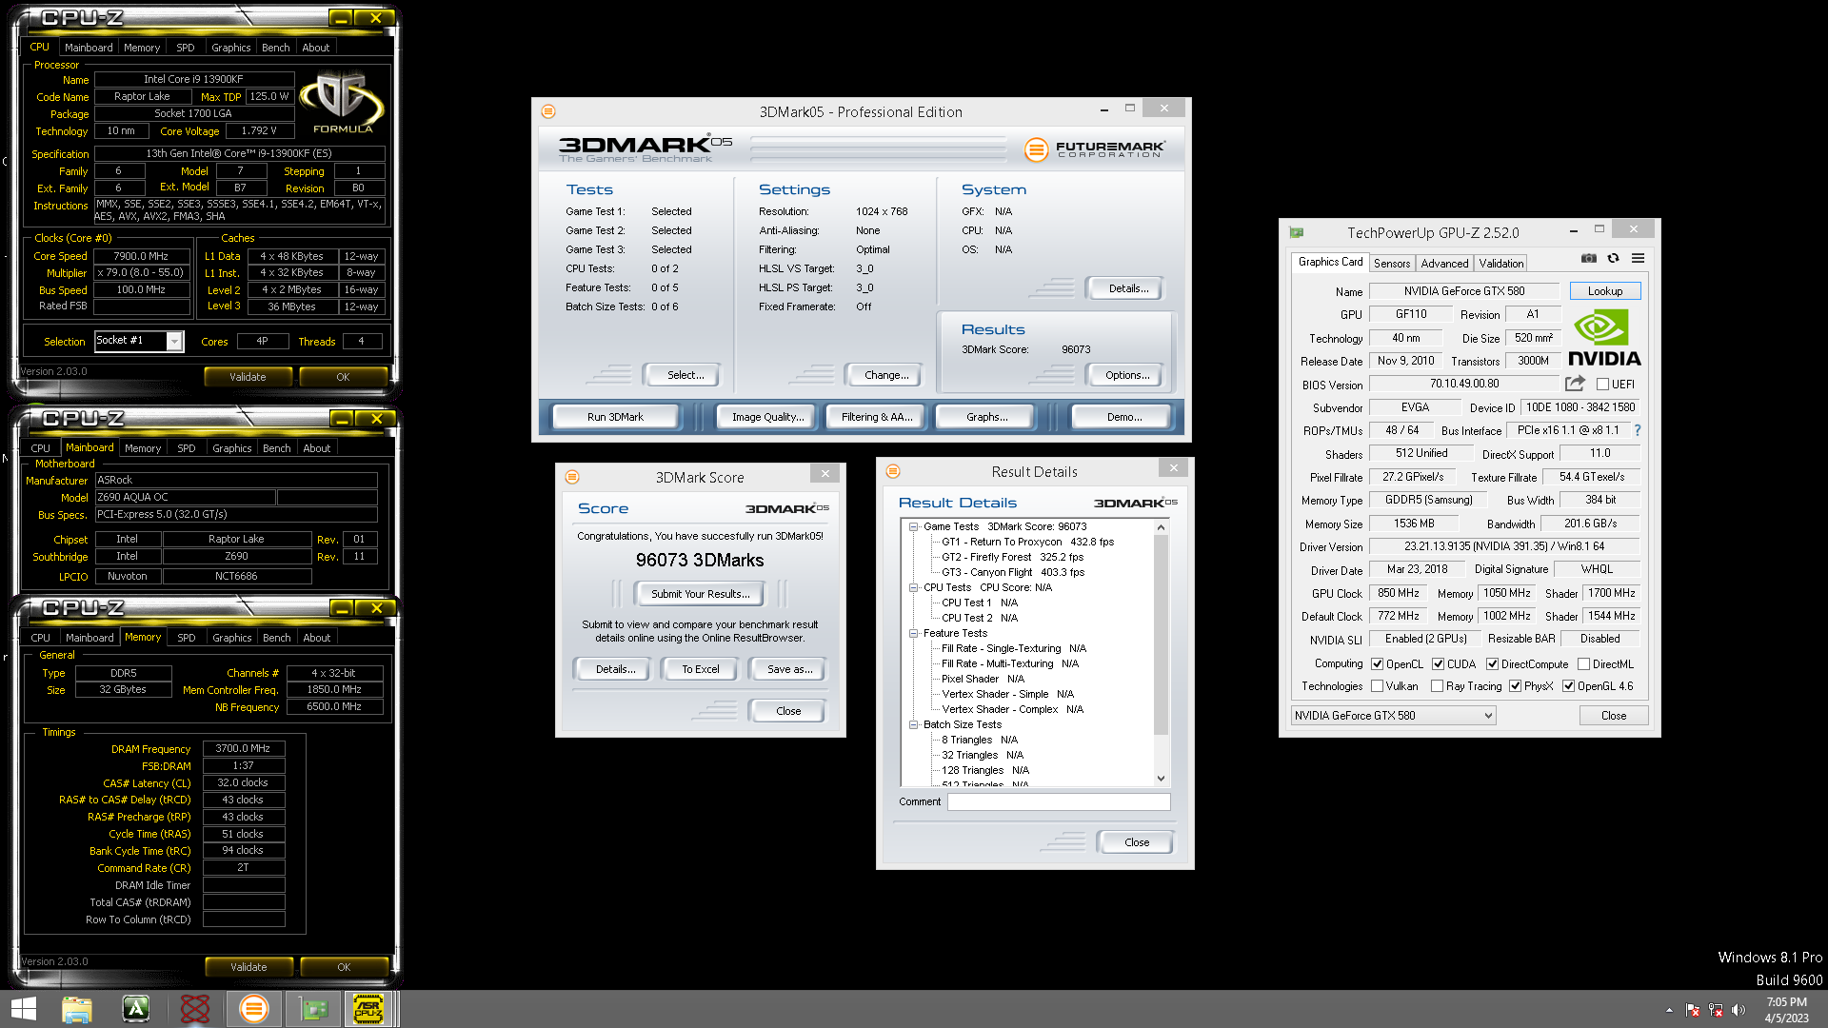Switch to the Advanced tab in GPU-Z
The height and width of the screenshot is (1028, 1828).
point(1444,264)
